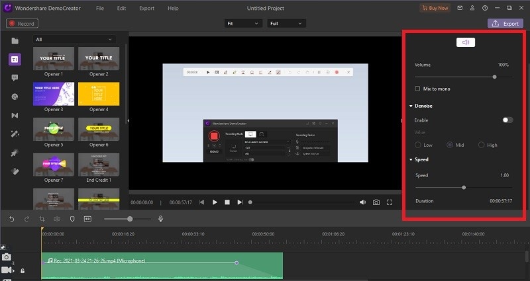Image resolution: width=530 pixels, height=281 pixels.
Task: Click the zoom-to-fit timeline icon
Action: 87,219
